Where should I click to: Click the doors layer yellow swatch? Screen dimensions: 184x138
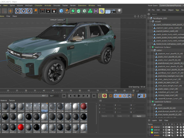click(152, 133)
